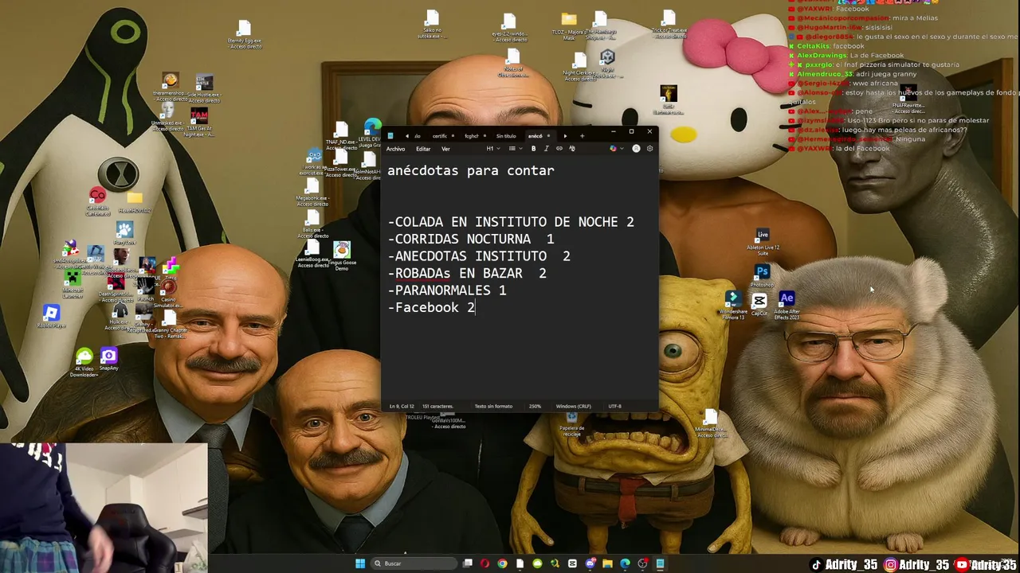Toggle bold formatting in Notepad

(533, 149)
